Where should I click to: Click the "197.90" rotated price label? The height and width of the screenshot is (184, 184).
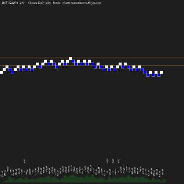click(x=71, y=167)
